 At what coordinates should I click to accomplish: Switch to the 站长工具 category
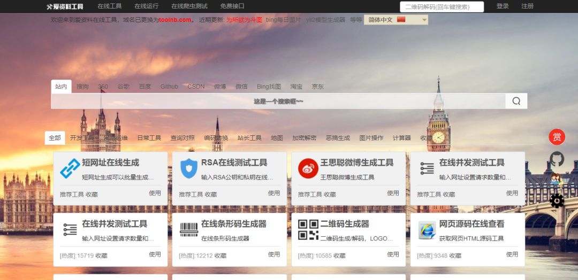(x=249, y=138)
